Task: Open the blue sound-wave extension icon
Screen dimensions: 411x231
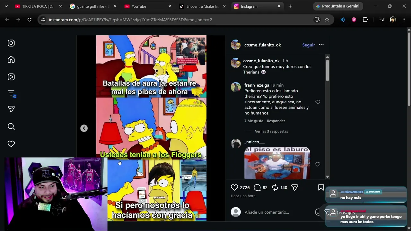Action: point(343,20)
